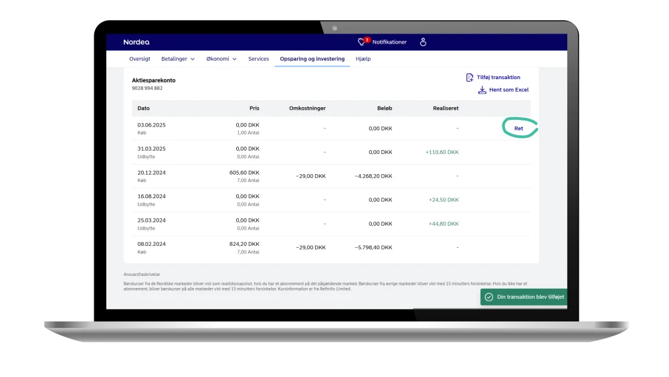Click the Hent som Excel download icon
Viewport: 669px width, 377px height.
click(x=482, y=90)
